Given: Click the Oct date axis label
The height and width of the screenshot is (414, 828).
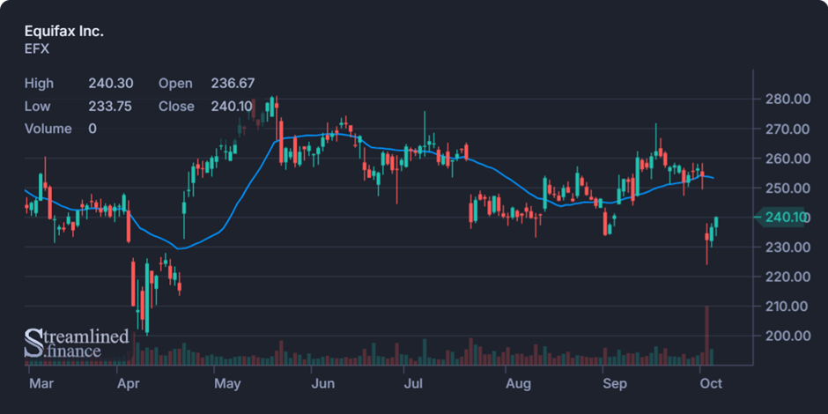Looking at the screenshot, I should [x=711, y=383].
